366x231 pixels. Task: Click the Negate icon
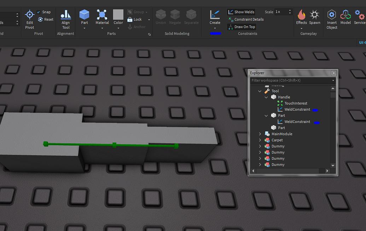coord(175,17)
